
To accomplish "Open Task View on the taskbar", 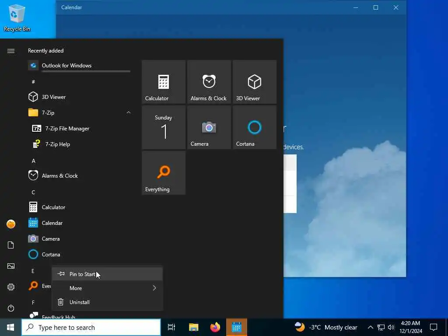I will click(x=171, y=327).
